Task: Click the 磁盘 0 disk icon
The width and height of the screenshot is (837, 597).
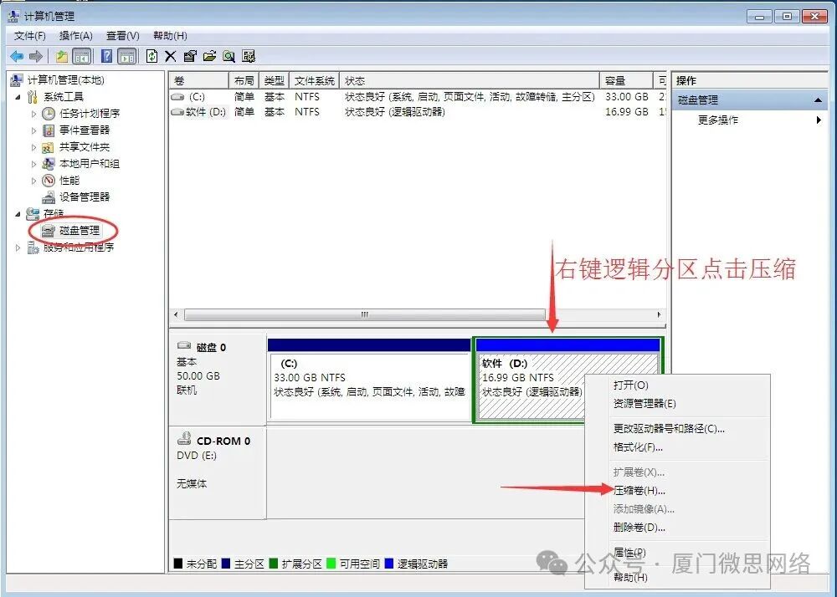Action: tap(184, 345)
